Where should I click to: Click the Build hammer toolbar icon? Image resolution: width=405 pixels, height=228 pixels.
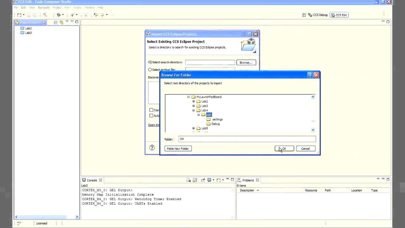click(45, 15)
